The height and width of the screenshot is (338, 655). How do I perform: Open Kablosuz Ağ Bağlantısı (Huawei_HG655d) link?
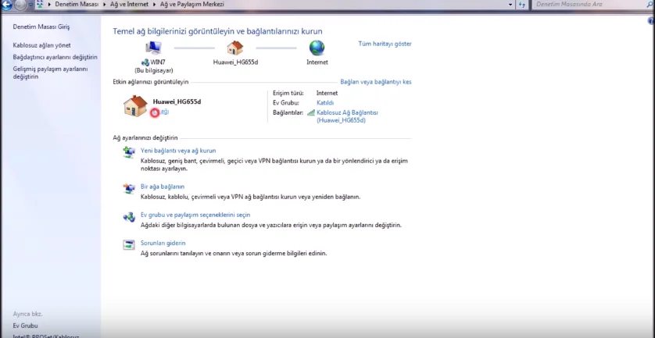click(x=348, y=116)
